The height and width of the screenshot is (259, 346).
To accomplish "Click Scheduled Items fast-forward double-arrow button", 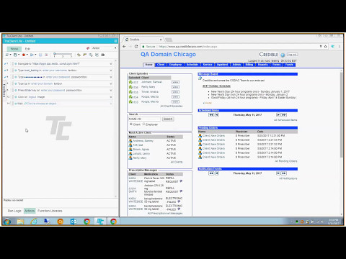I will [x=284, y=115].
